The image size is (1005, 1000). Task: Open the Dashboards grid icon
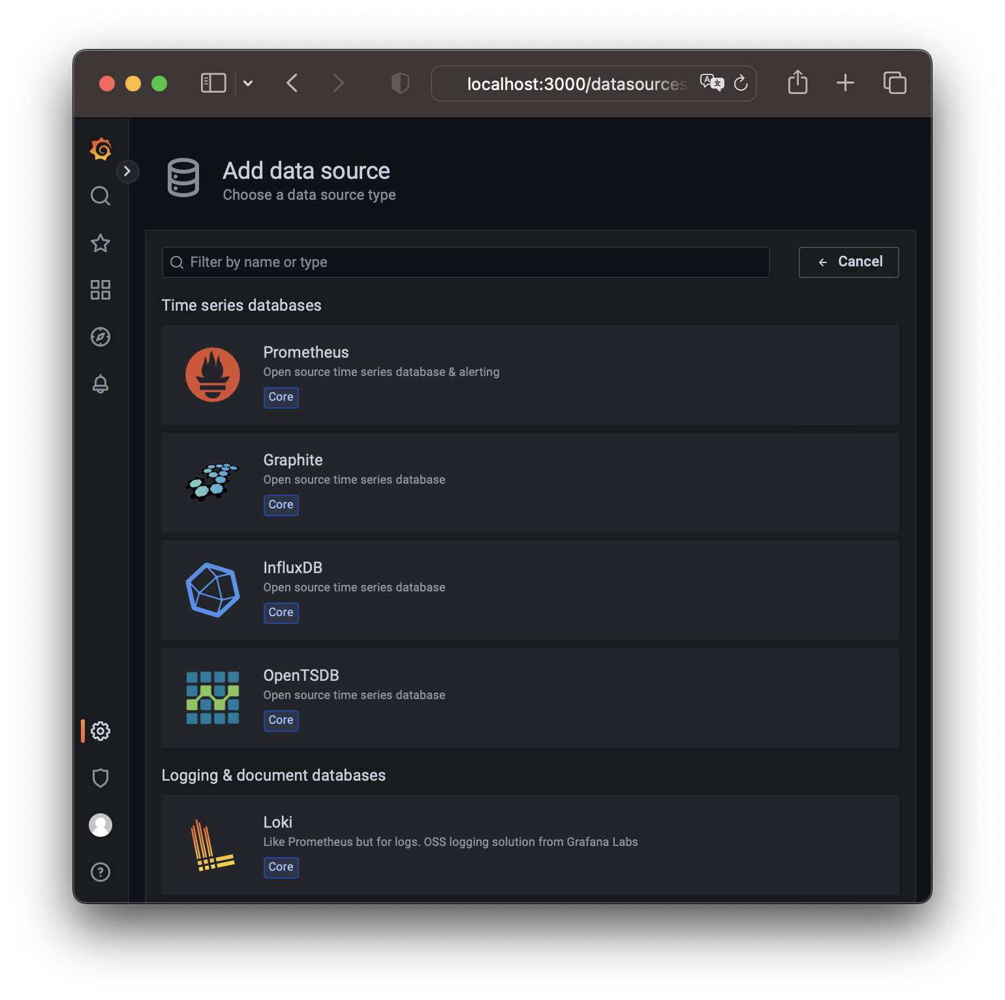(x=100, y=290)
